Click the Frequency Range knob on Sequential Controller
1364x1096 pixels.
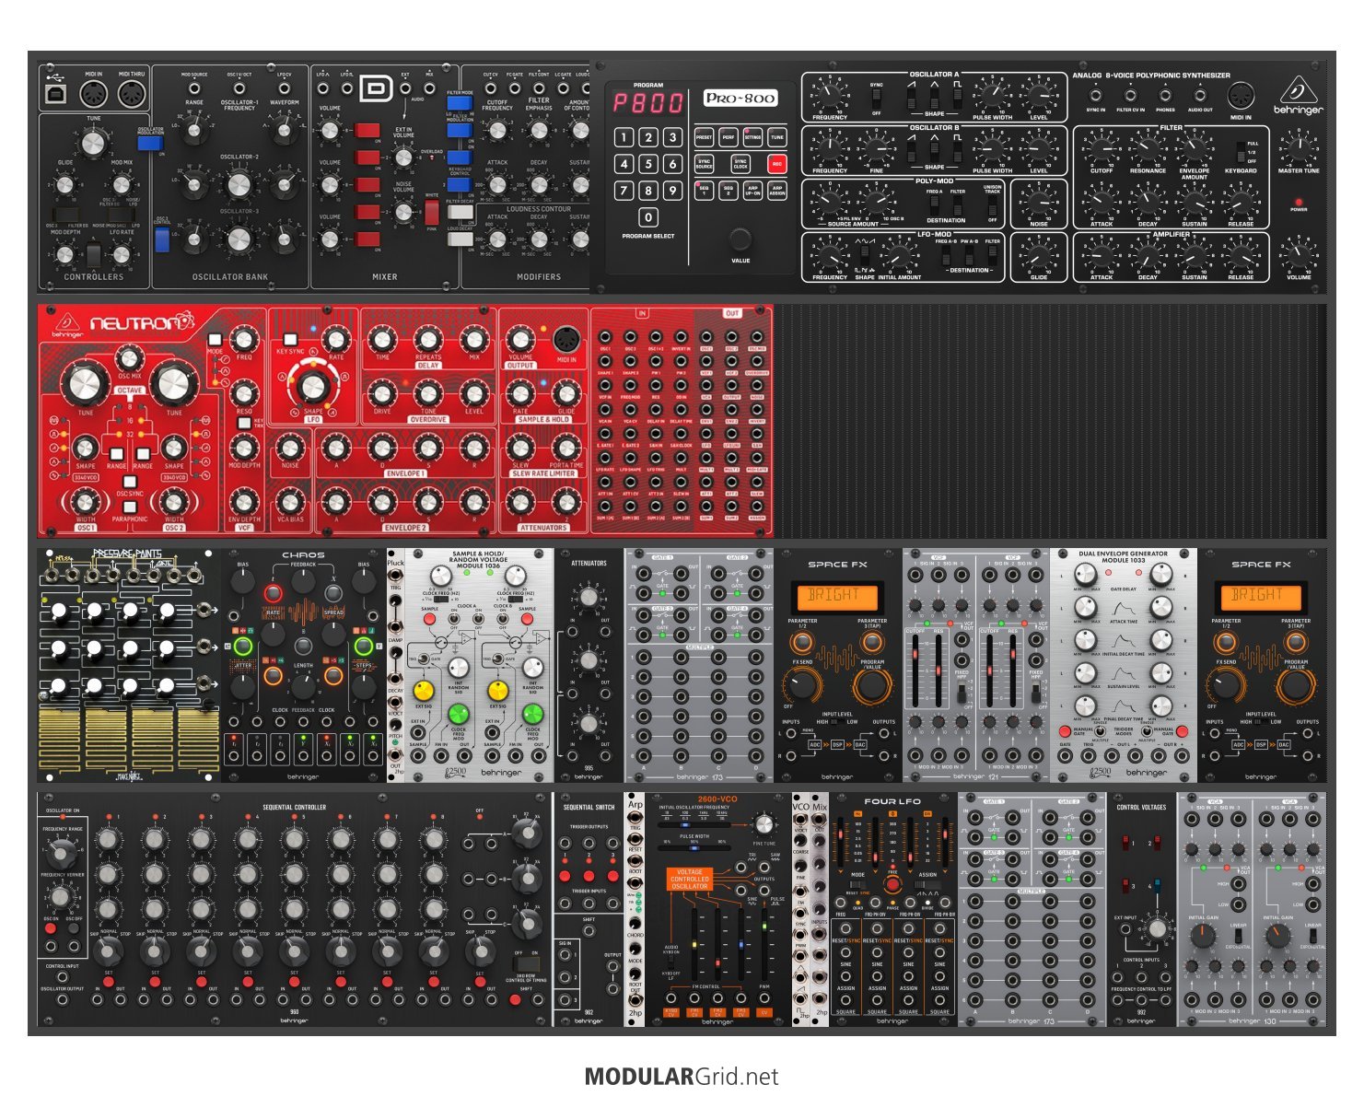62,855
